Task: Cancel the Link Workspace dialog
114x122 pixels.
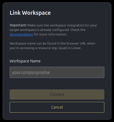Action: point(57,107)
